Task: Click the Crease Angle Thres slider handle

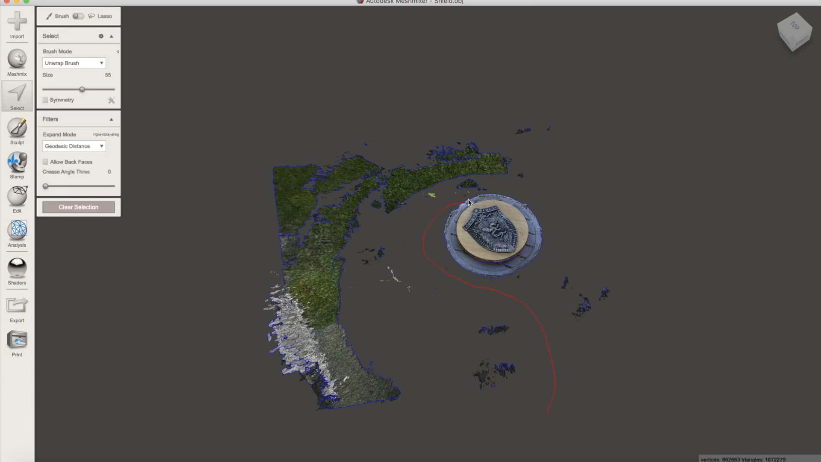Action: pos(46,187)
